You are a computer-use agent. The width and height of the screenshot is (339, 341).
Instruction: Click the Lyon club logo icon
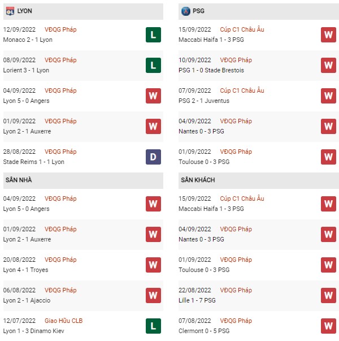point(10,11)
